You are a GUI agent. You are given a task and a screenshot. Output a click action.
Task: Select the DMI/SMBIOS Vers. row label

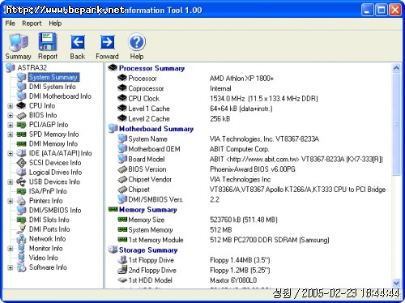point(156,199)
